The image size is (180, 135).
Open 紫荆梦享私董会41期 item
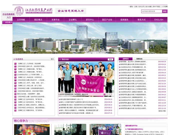point(133,64)
